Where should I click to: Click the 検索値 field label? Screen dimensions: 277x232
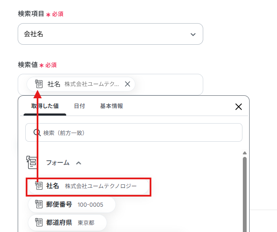28,65
